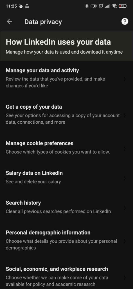This screenshot has height=289, width=133.
Task: Select Manage your data and activity title
Action: pyautogui.click(x=42, y=70)
